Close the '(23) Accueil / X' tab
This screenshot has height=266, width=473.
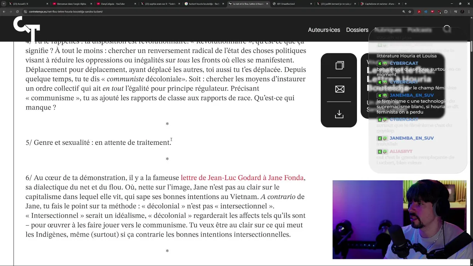(x=47, y=4)
